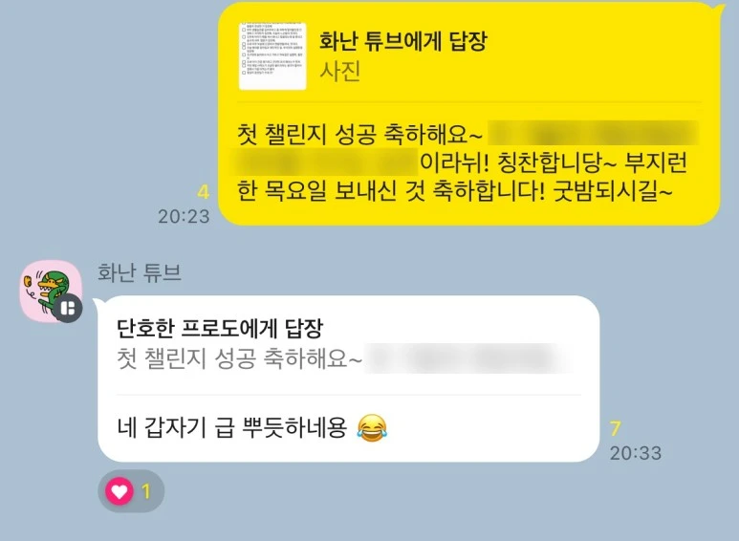Tap the 화난 튜브 profile avatar
The image size is (739, 541).
click(51, 291)
